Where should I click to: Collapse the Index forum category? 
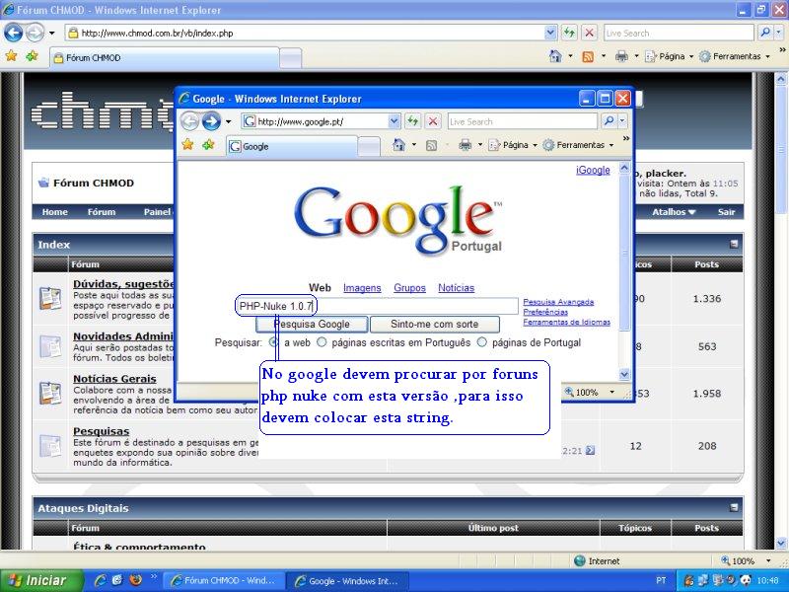[x=734, y=244]
